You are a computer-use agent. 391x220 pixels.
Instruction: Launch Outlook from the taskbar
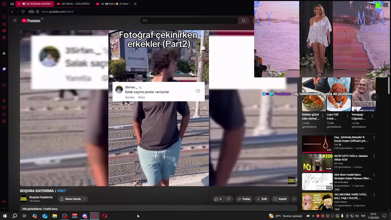[x=45, y=216]
